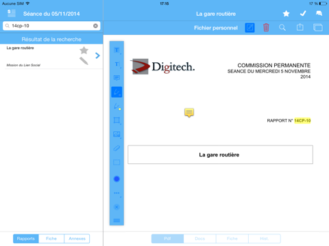Image resolution: width=329 pixels, height=246 pixels.
Task: Switch to the Annexes tab
Action: (x=77, y=238)
